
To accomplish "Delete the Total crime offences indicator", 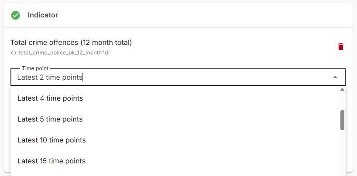I will pos(341,47).
